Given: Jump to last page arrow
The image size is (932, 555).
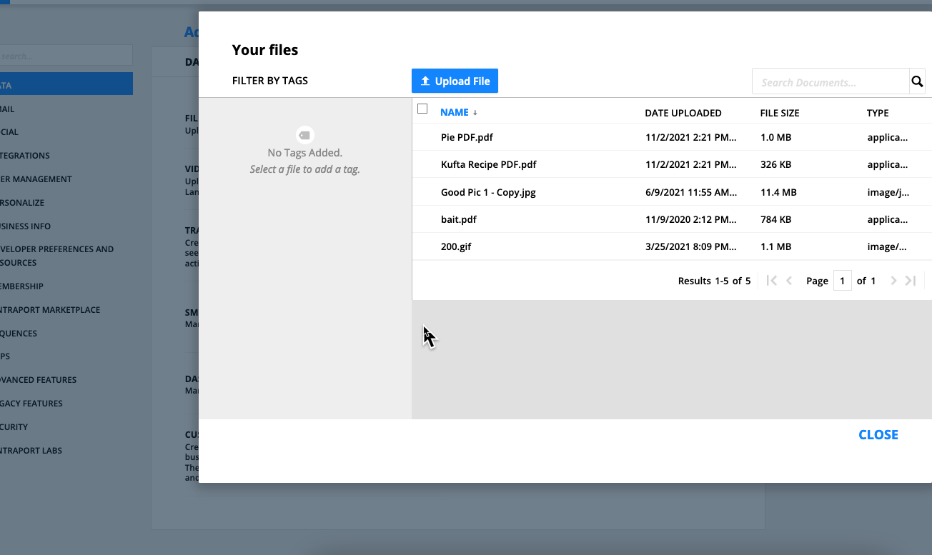Looking at the screenshot, I should click(x=911, y=281).
